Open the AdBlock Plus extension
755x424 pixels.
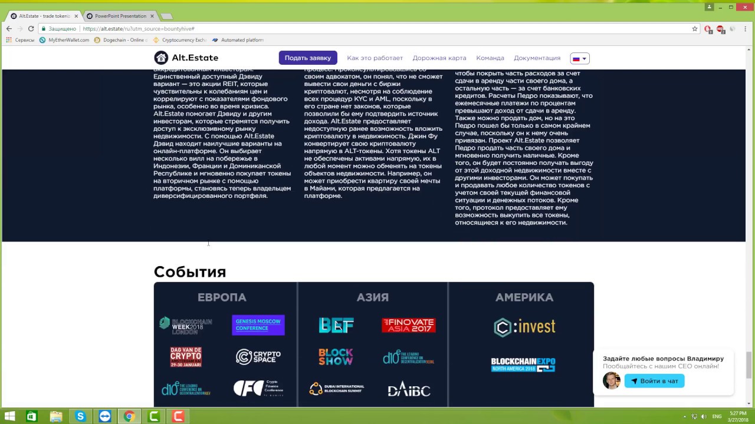pyautogui.click(x=720, y=29)
